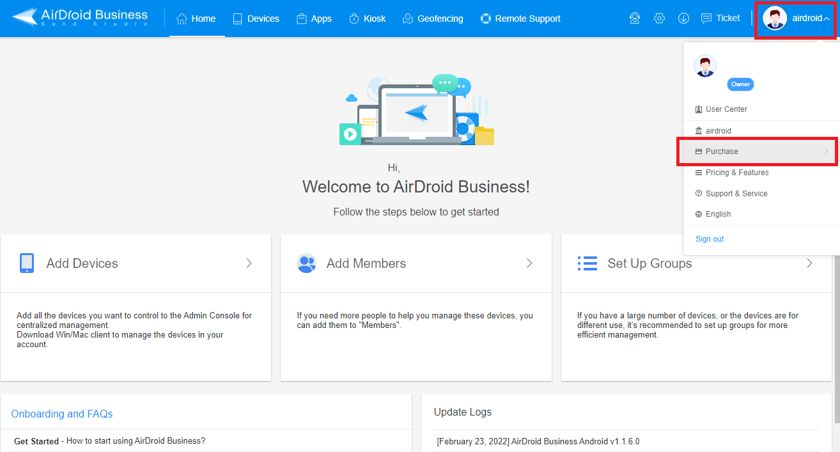
Task: Click the Update Logs heading
Action: coord(463,412)
